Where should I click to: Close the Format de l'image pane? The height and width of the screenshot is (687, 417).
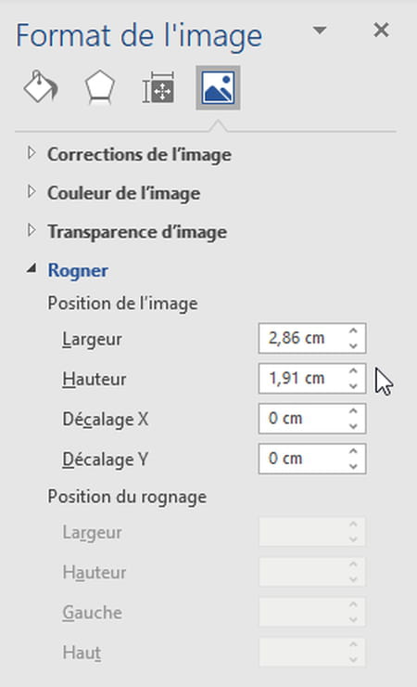(x=381, y=31)
